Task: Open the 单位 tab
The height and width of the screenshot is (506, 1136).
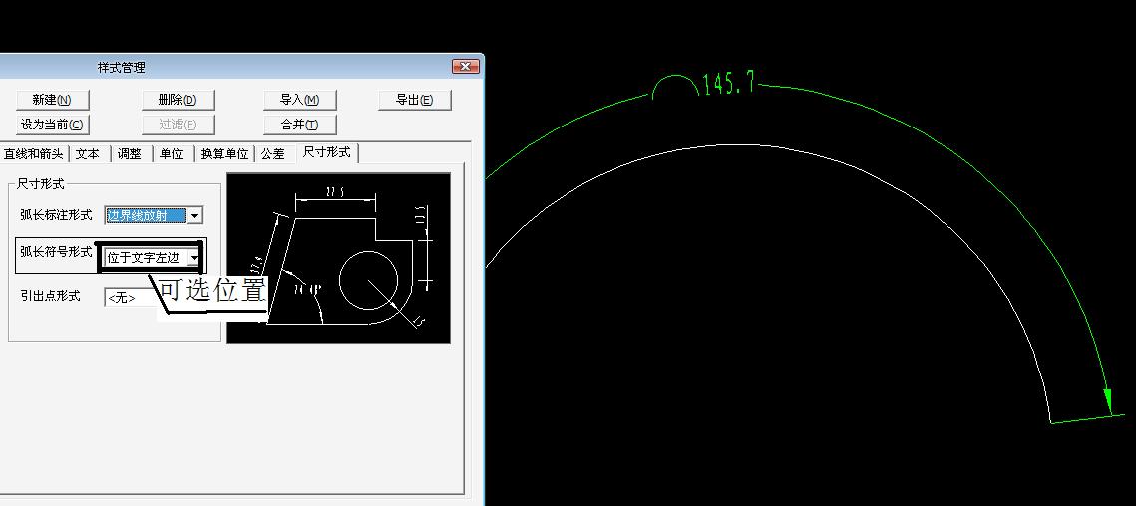Action: (172, 153)
